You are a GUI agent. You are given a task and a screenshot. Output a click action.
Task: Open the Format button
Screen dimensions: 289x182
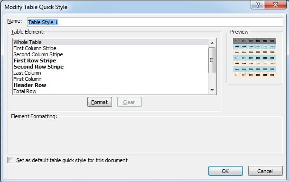pos(100,102)
